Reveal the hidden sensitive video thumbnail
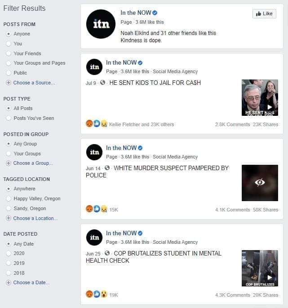The image size is (288, 308). tap(260, 183)
